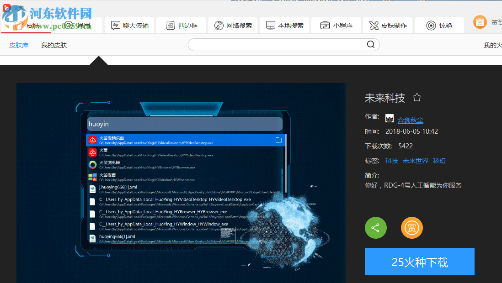Viewport: 502px width, 283px height.
Task: Open the 皮肤制作 tab
Action: click(388, 26)
